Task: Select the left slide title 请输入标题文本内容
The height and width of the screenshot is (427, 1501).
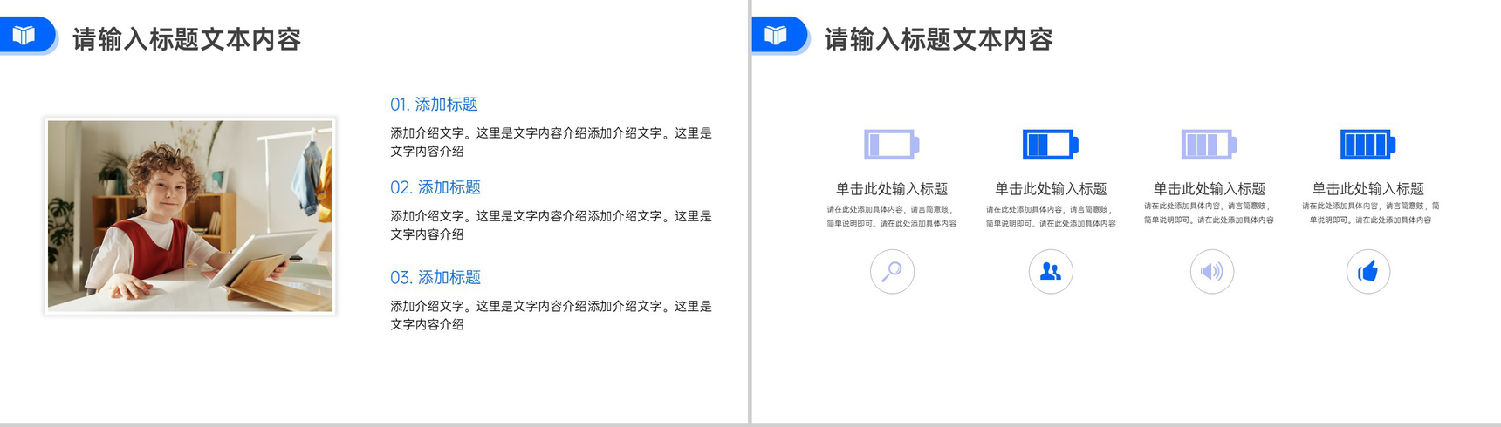Action: pyautogui.click(x=187, y=39)
